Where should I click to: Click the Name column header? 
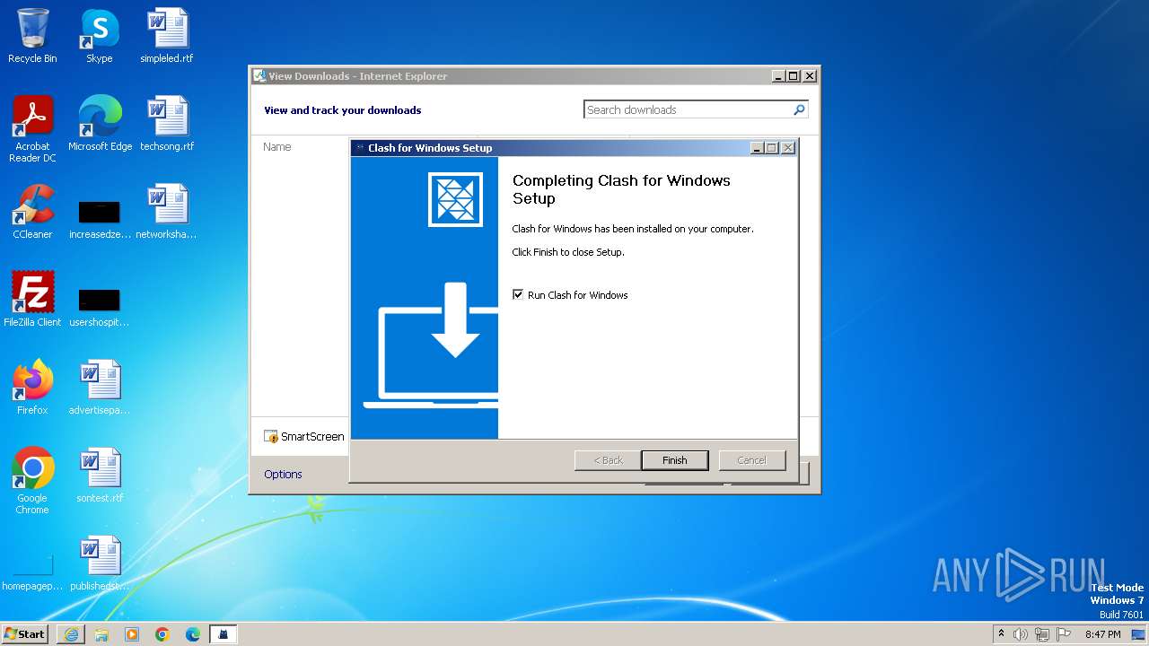(277, 146)
